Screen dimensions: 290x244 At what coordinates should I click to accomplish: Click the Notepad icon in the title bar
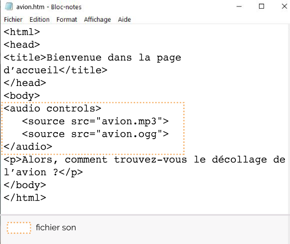tap(9, 6)
